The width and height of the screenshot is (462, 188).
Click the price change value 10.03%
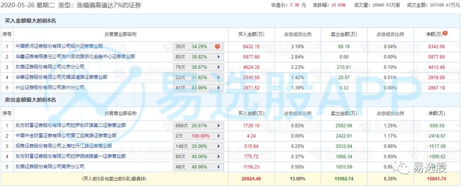339,5
